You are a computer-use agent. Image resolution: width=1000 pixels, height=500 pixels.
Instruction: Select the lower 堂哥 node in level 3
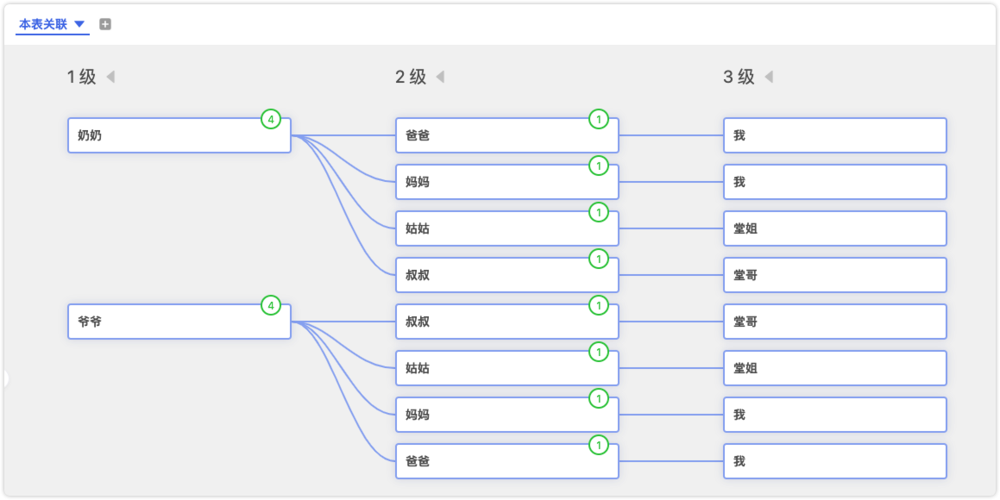click(834, 322)
